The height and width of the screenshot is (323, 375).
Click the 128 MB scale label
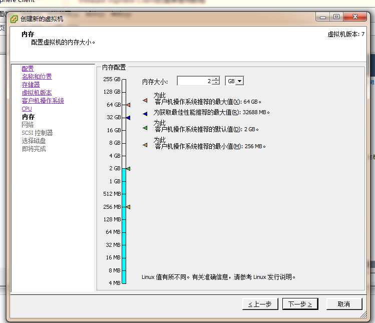(x=112, y=219)
